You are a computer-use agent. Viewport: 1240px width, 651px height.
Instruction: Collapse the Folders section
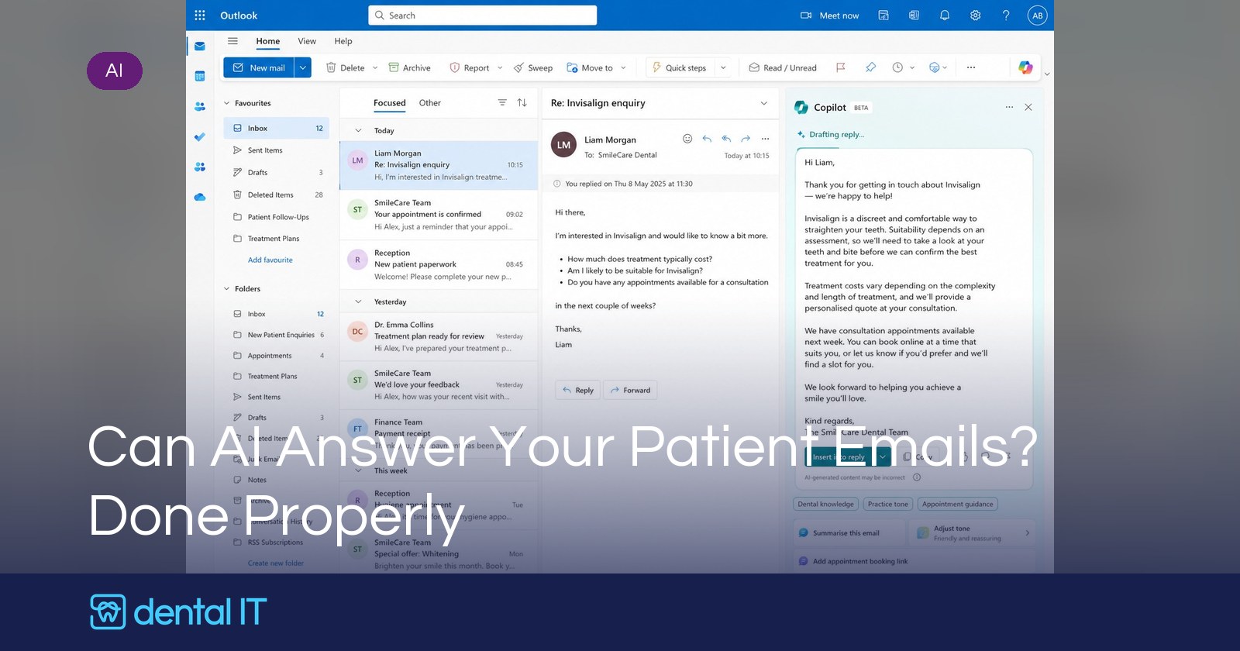(227, 289)
